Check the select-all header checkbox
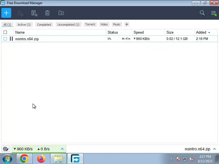The width and height of the screenshot is (219, 164). pyautogui.click(x=5, y=32)
